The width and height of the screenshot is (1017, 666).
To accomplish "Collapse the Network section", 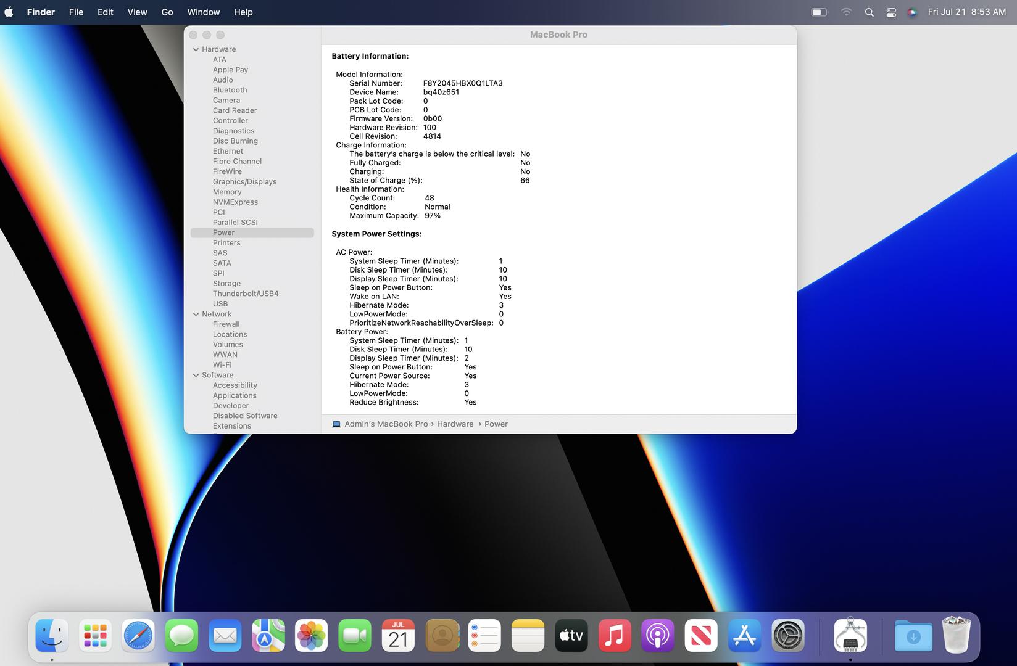I will [x=196, y=314].
